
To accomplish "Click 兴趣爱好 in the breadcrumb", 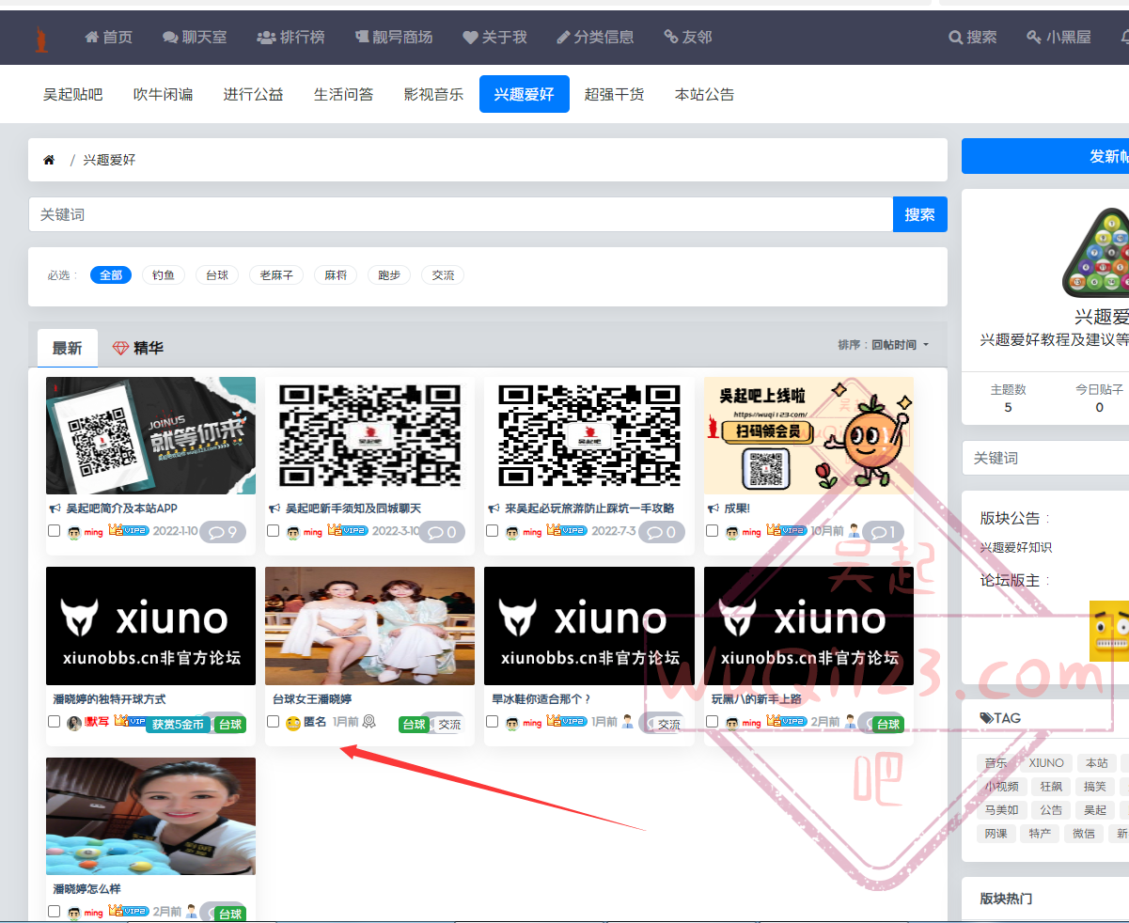I will [109, 160].
